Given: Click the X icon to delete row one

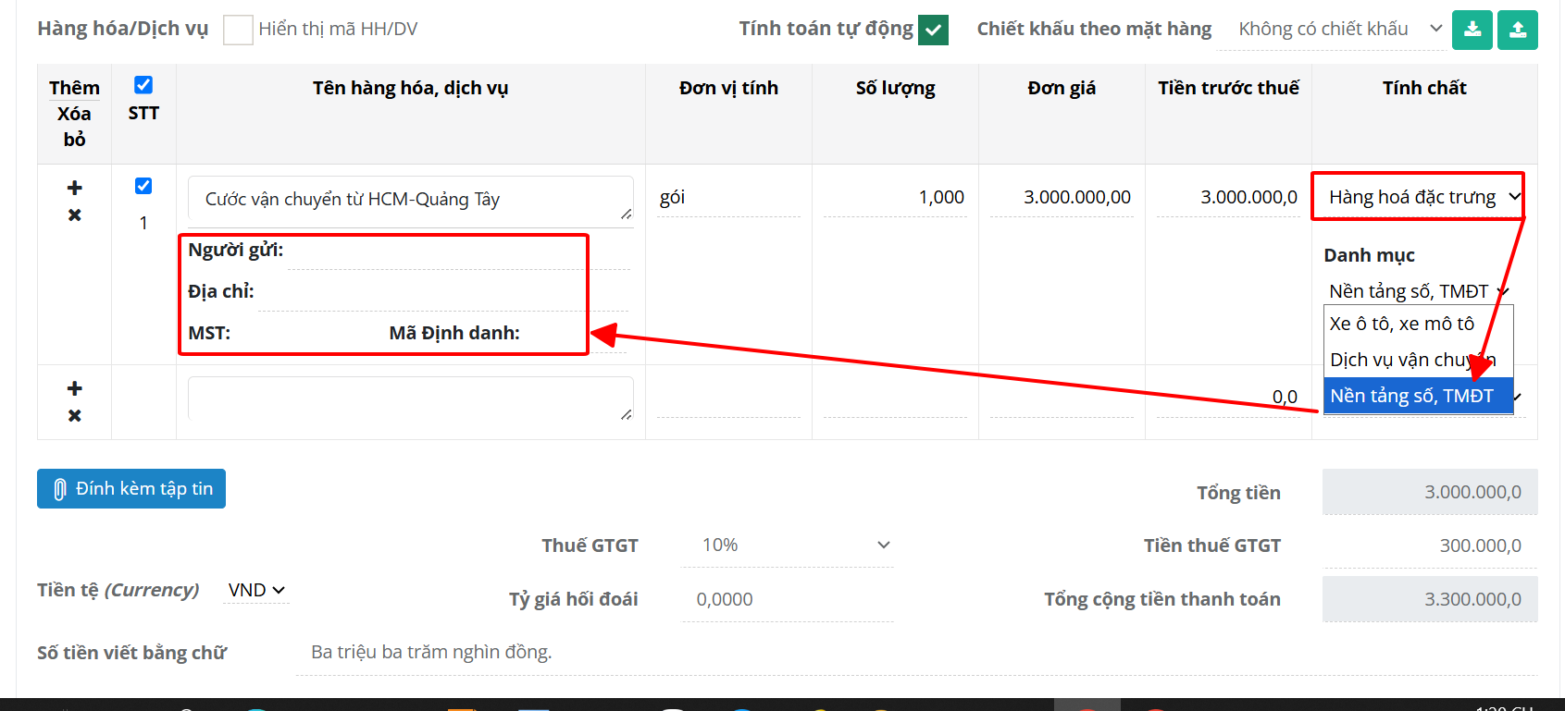Looking at the screenshot, I should click(75, 215).
